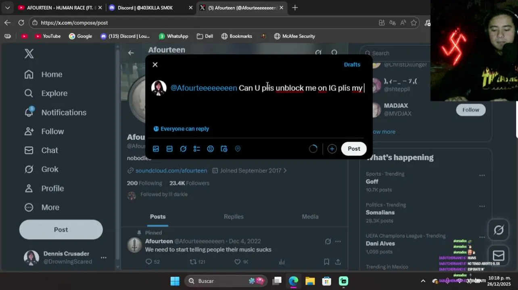Click the Search field on X

pos(395,53)
